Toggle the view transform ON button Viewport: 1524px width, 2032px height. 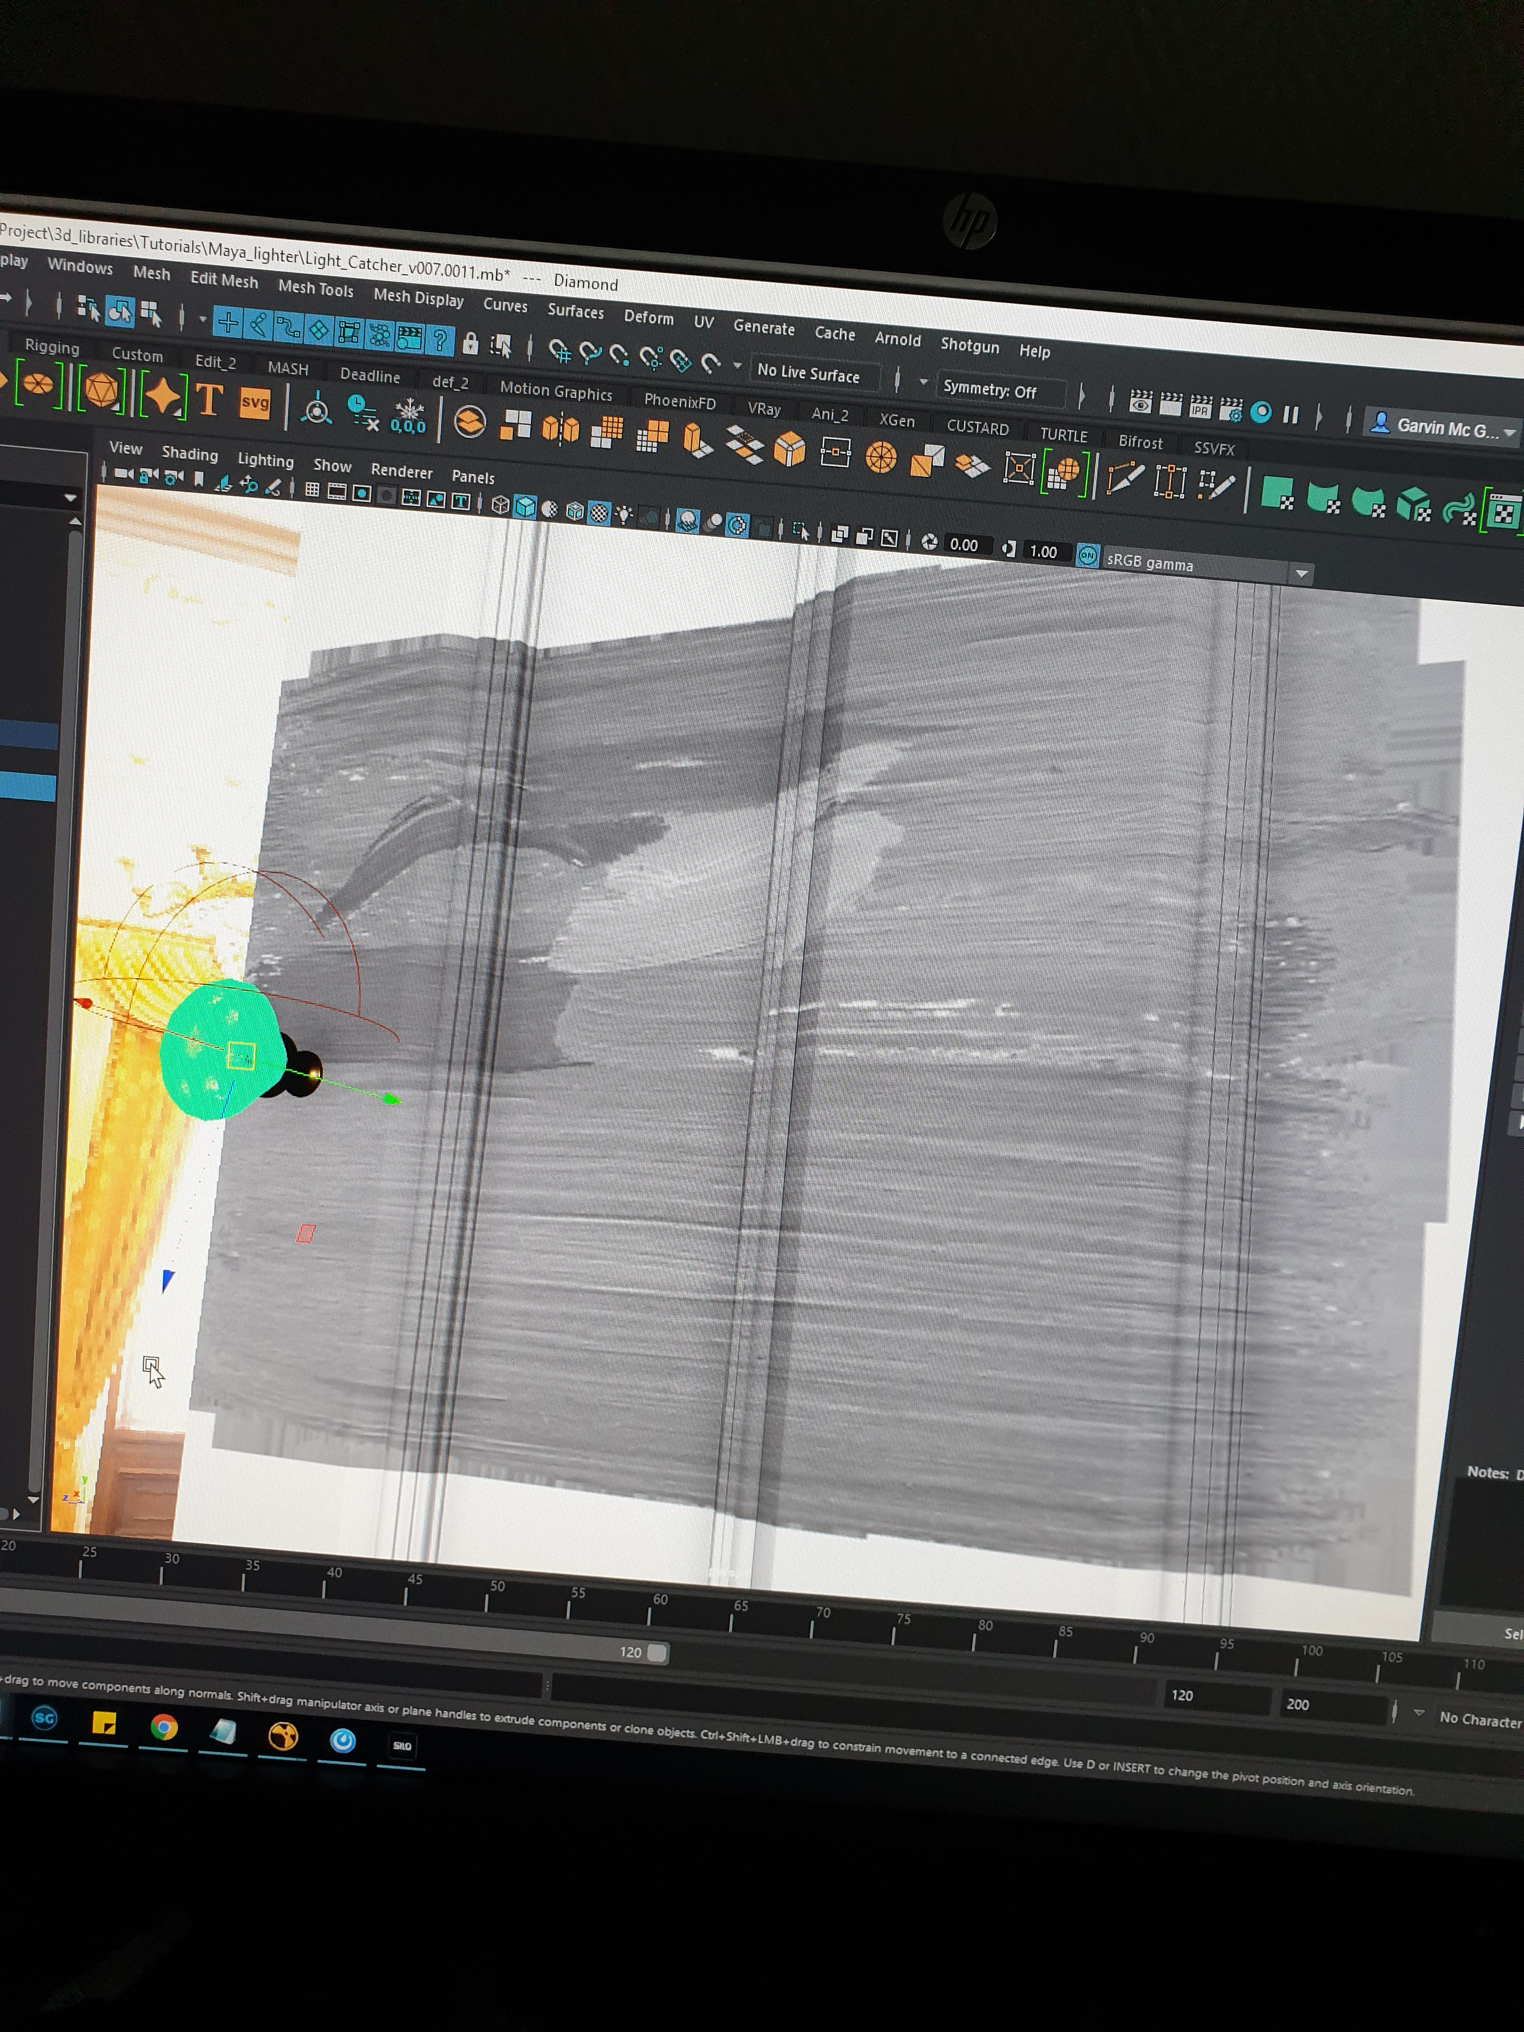1087,556
